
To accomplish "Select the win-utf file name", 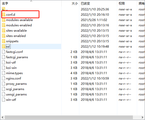I will tap(11, 99).
